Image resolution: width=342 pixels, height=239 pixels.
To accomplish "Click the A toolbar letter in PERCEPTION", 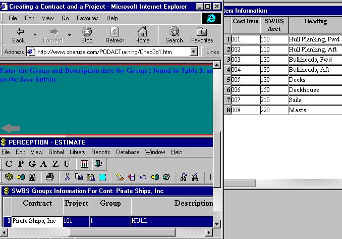I will tap(43, 164).
